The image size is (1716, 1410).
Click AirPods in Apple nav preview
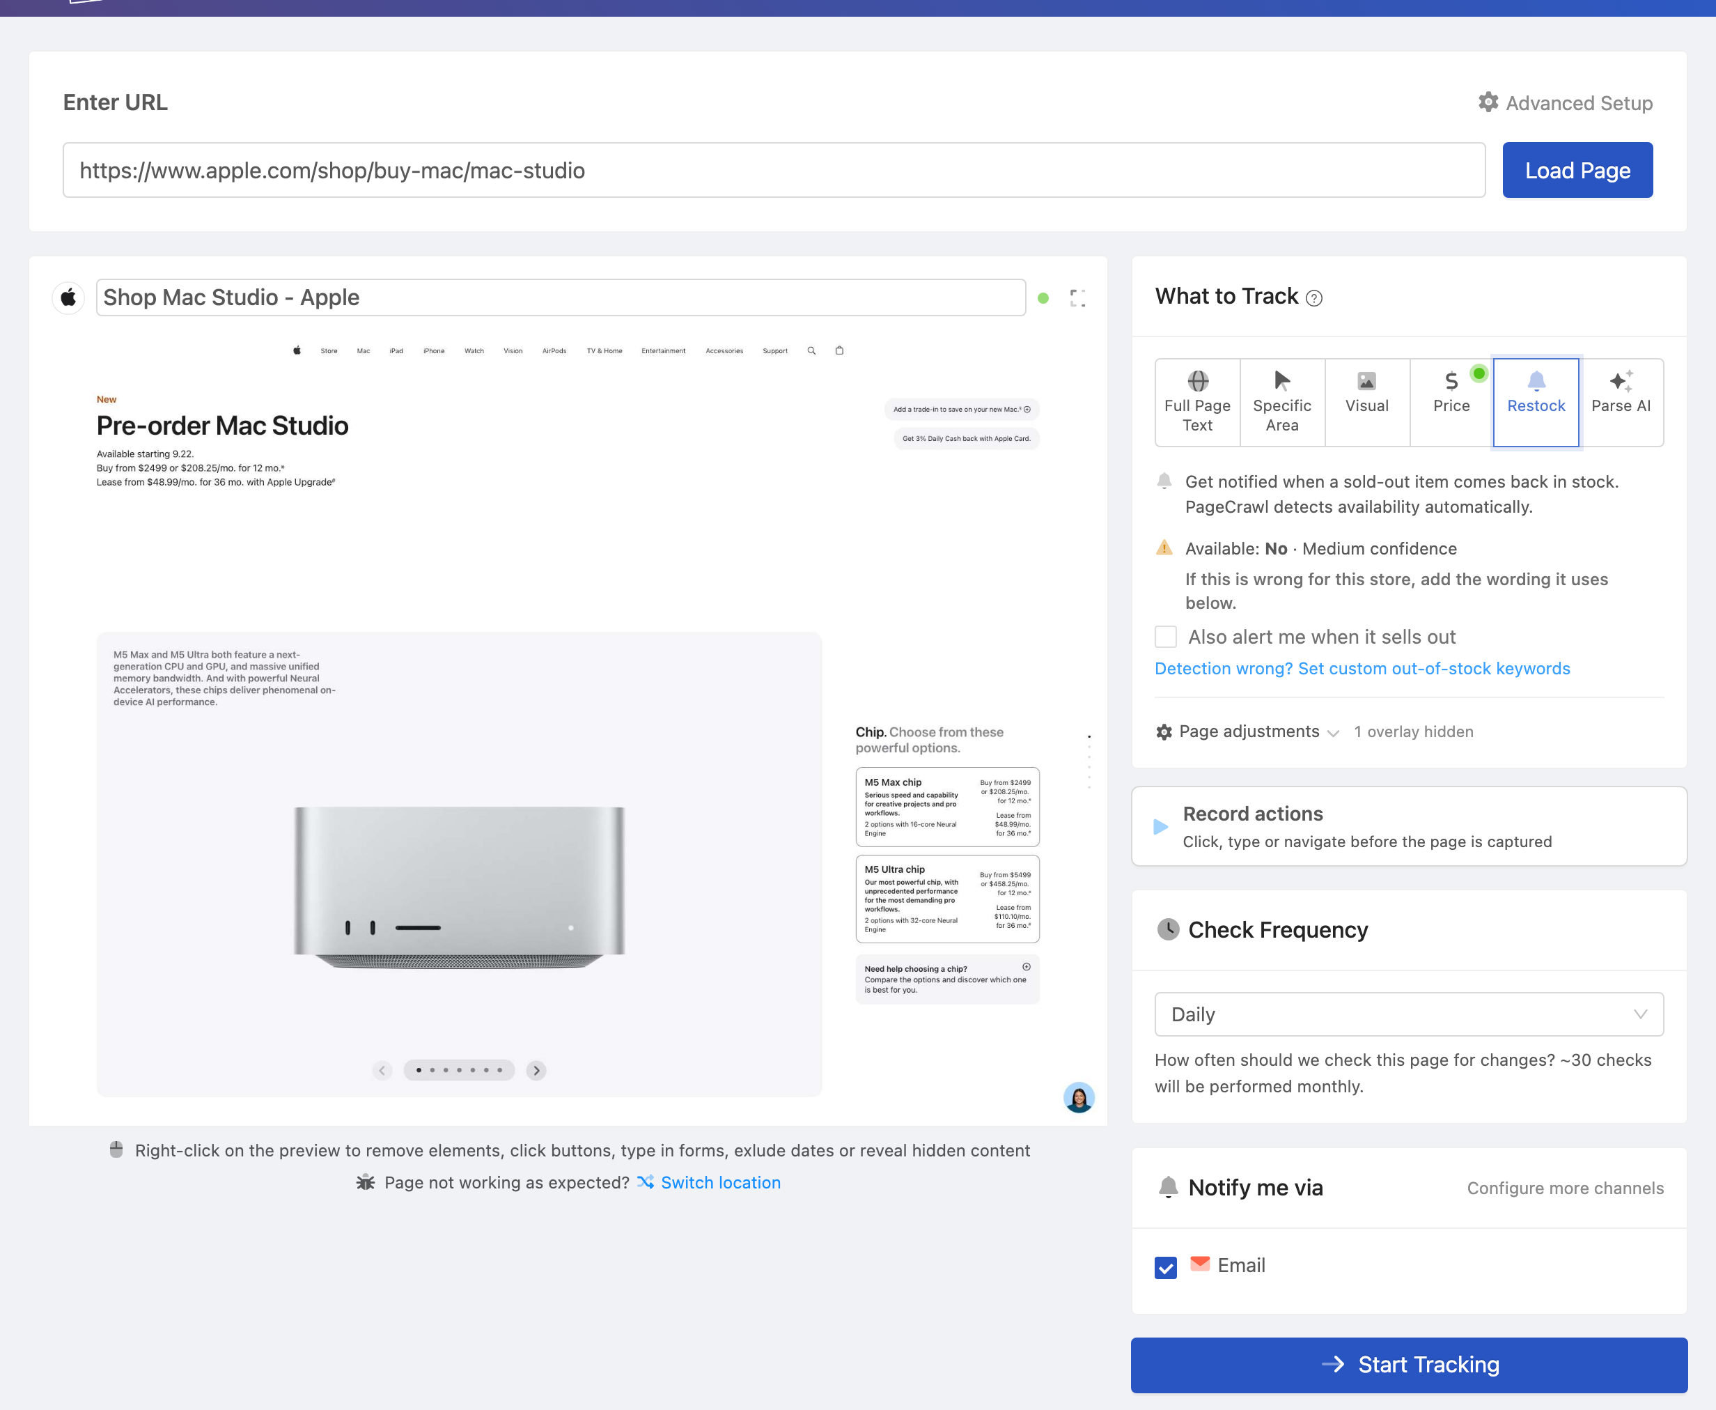point(554,351)
